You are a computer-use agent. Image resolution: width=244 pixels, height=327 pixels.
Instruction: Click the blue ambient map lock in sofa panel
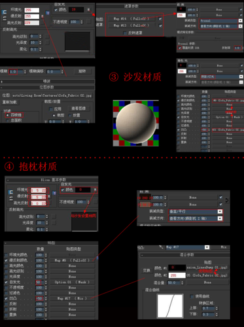tap(48, 13)
